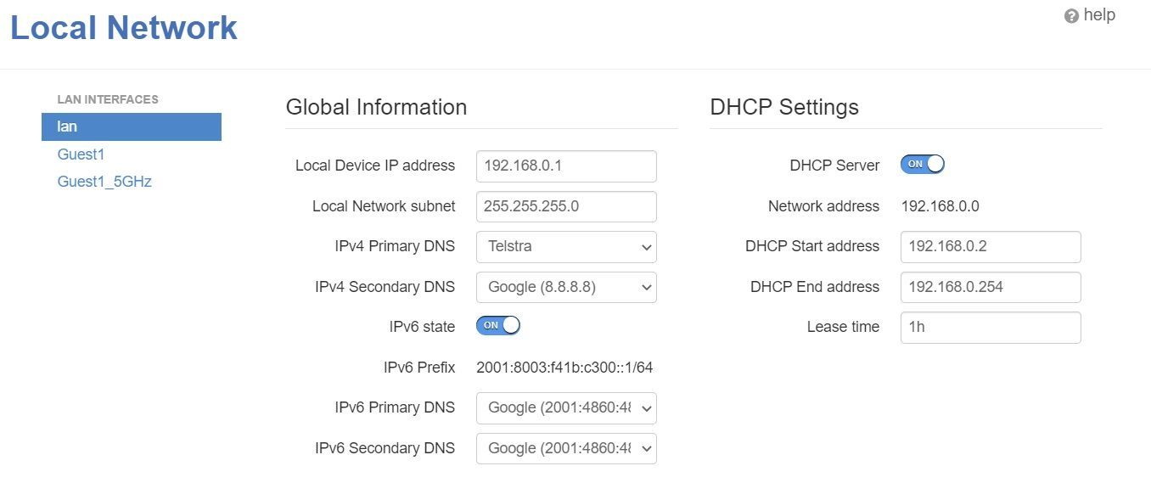Viewport: 1151px width, 483px height.
Task: Expand the IPv6 Primary DNS dropdown
Action: pyautogui.click(x=566, y=408)
